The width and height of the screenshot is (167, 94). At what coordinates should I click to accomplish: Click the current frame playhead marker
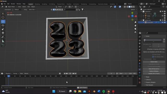pyautogui.click(x=9, y=76)
